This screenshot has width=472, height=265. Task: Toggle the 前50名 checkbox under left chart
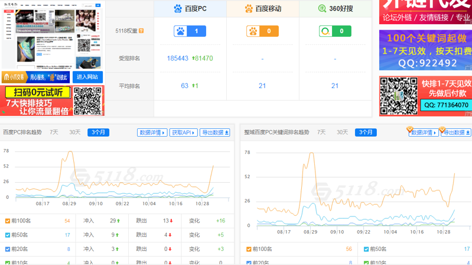click(8, 235)
